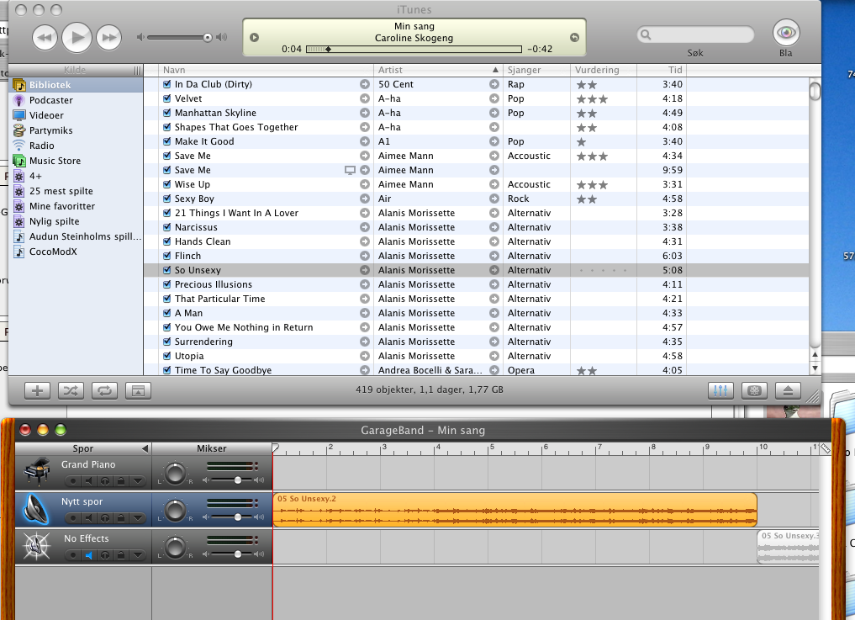Click the eject disc button
The width and height of the screenshot is (855, 620).
pyautogui.click(x=788, y=390)
